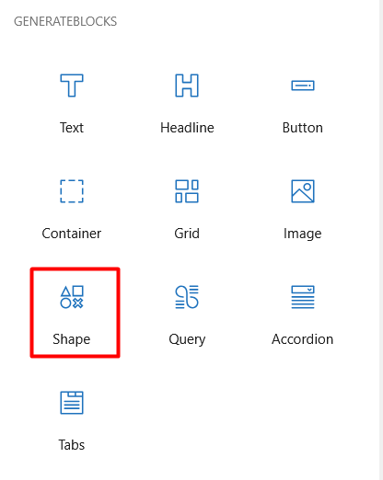Click the "Grid" block label
The height and width of the screenshot is (480, 383).
coord(187,234)
